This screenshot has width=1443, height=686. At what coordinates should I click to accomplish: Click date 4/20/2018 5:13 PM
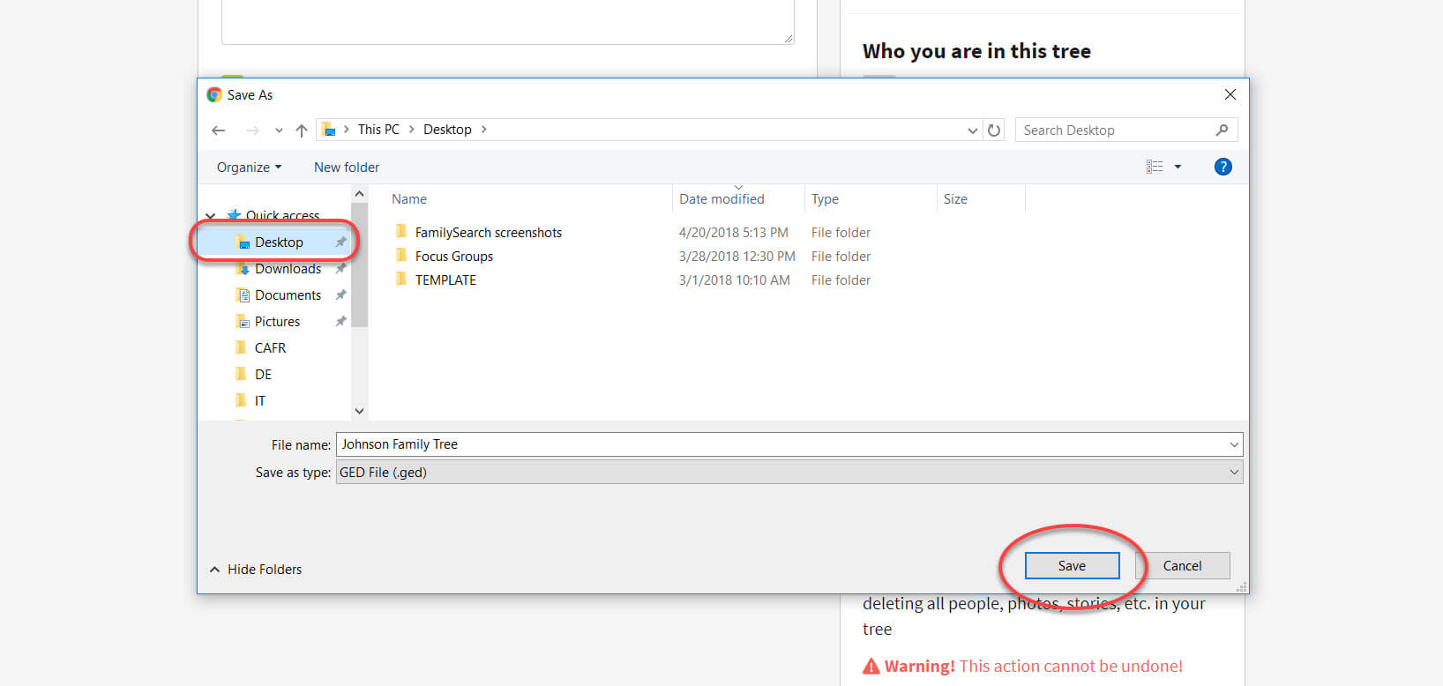(733, 233)
